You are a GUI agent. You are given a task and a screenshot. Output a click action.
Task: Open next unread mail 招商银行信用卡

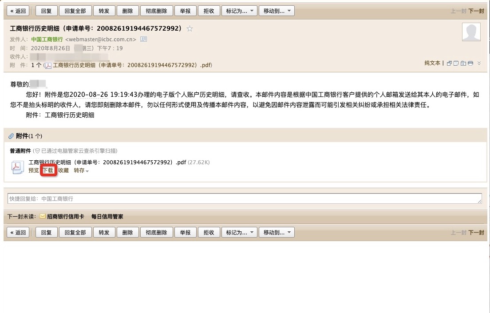[65, 216]
